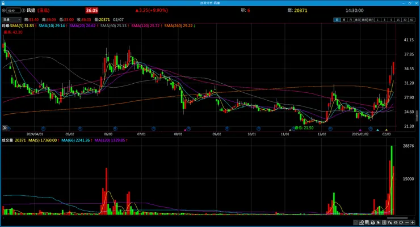Viewport: 420px width, 227px height.
Task: Click the monthly marker near 06/03
Action: pyautogui.click(x=115, y=129)
